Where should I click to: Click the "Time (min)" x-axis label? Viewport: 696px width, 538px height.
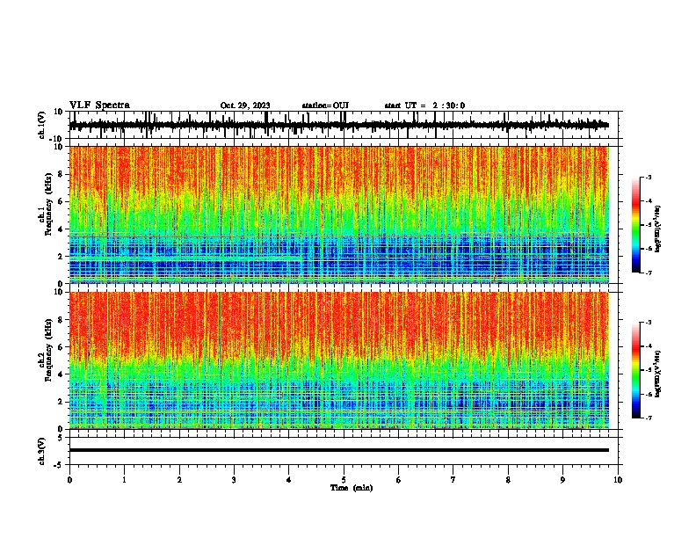(x=352, y=488)
